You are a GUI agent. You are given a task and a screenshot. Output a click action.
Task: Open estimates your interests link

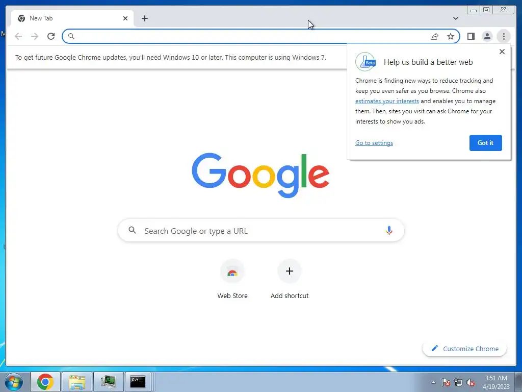pyautogui.click(x=387, y=101)
